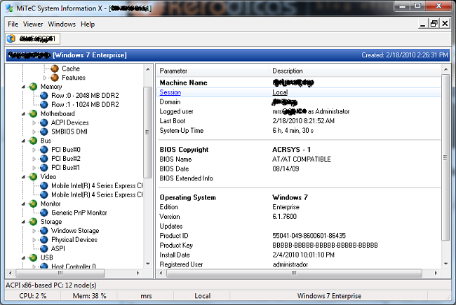Click the PCI Bus#0 icon
The image size is (456, 305).
click(44, 150)
